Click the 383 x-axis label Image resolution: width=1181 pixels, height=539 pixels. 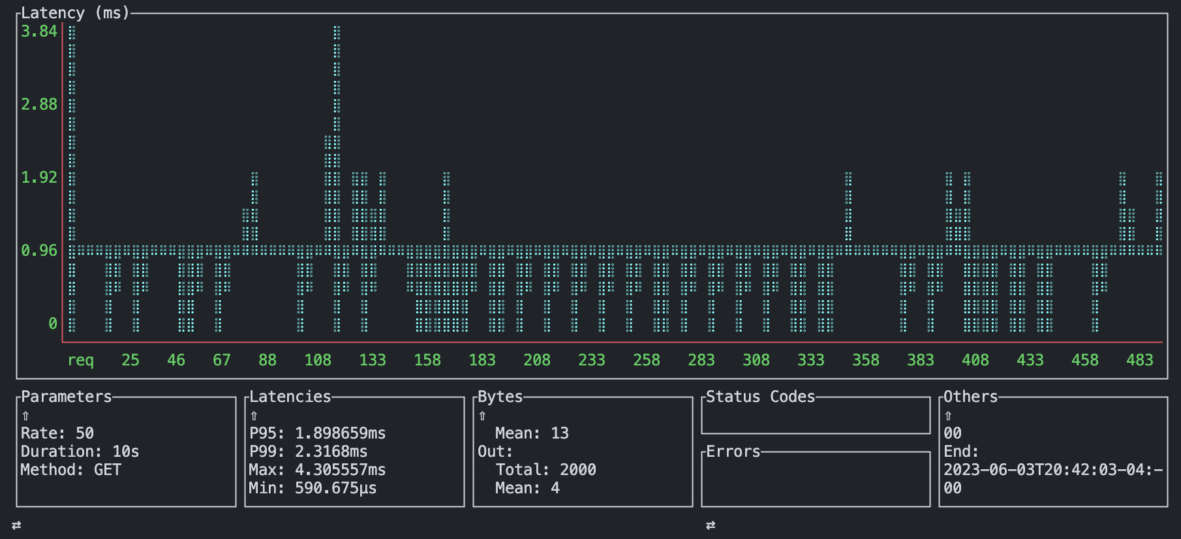click(921, 360)
